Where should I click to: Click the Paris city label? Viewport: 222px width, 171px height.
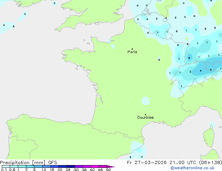click(132, 52)
